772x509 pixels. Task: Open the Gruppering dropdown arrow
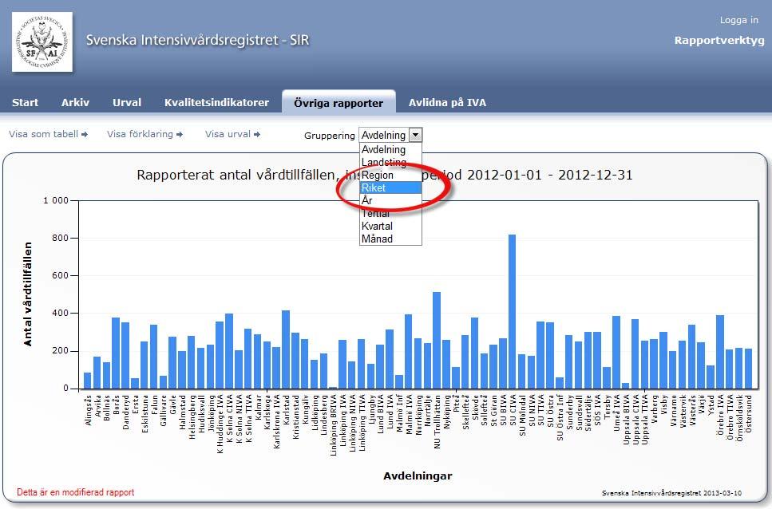pyautogui.click(x=416, y=135)
